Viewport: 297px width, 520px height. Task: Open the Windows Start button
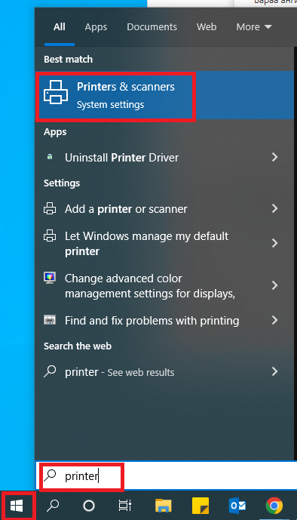[17, 506]
